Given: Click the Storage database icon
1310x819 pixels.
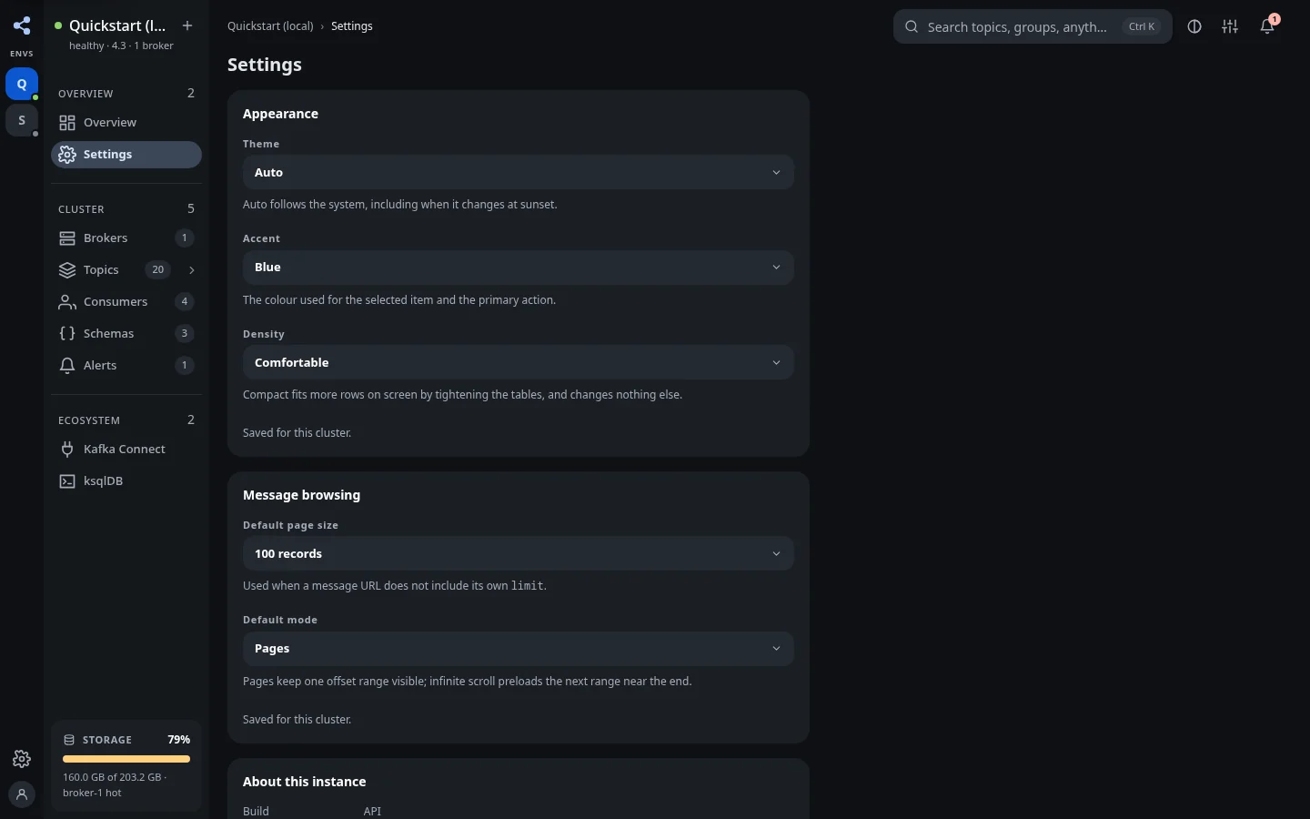Looking at the screenshot, I should (x=69, y=740).
